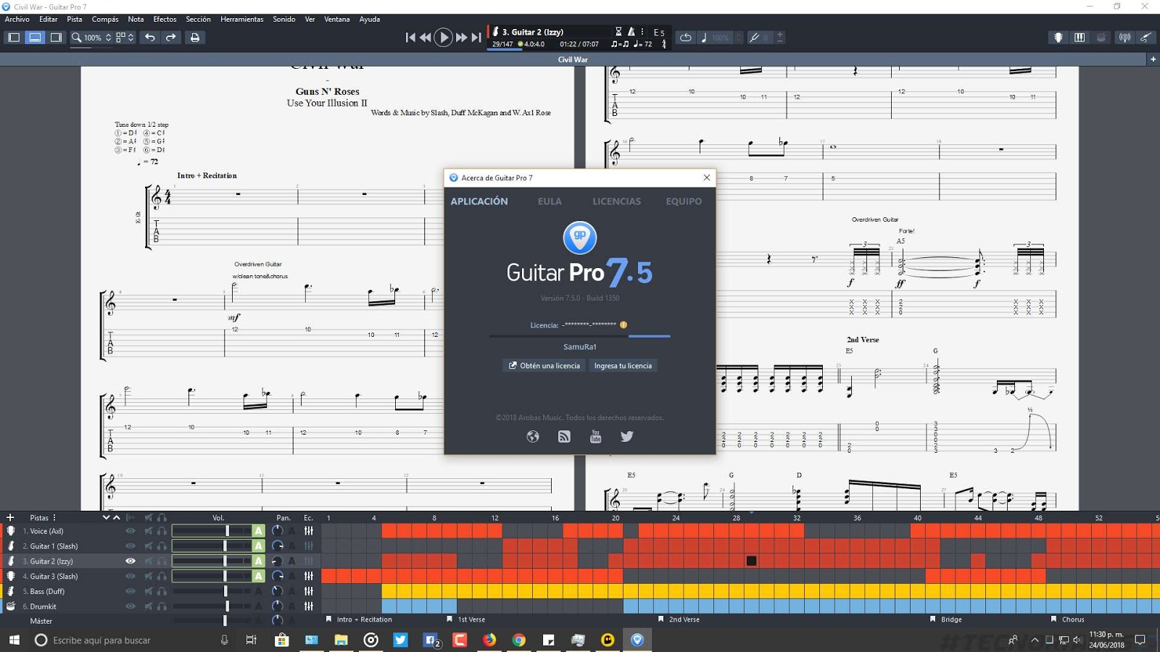Toggle the bottom global view panel
Image resolution: width=1160 pixels, height=652 pixels.
coord(35,38)
